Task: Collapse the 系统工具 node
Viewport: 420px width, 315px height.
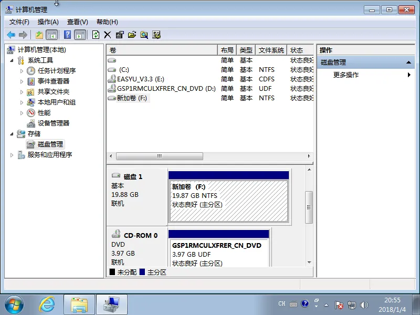Action: [x=12, y=60]
